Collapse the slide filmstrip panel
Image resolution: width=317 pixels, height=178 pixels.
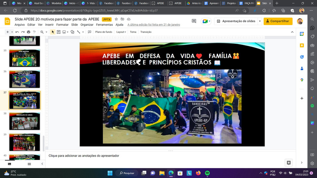(x=42, y=164)
